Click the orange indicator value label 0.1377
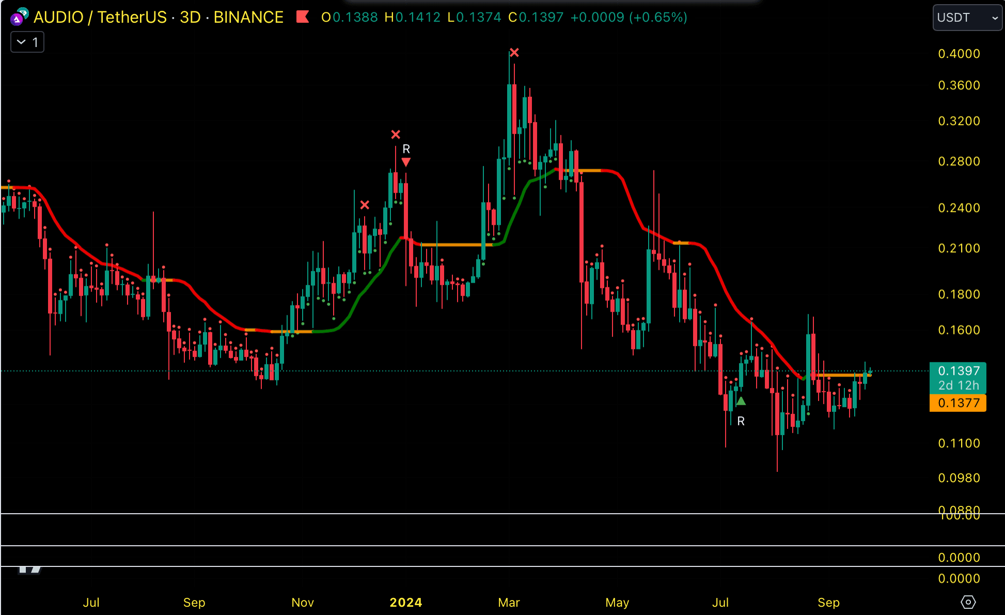1005x615 pixels. (958, 403)
